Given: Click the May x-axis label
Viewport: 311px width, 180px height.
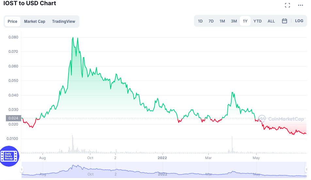Looking at the screenshot, I should pos(256,158).
